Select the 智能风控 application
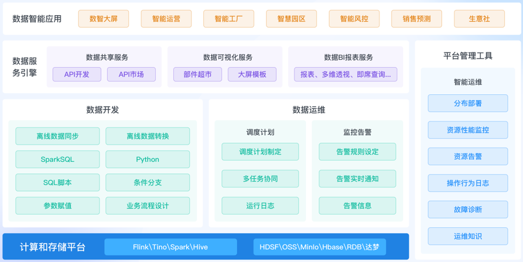523x262 pixels. tap(354, 19)
